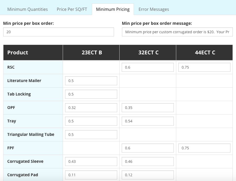Click Corrugated Pad 32ECT C field
The height and width of the screenshot is (181, 236).
[148, 175]
